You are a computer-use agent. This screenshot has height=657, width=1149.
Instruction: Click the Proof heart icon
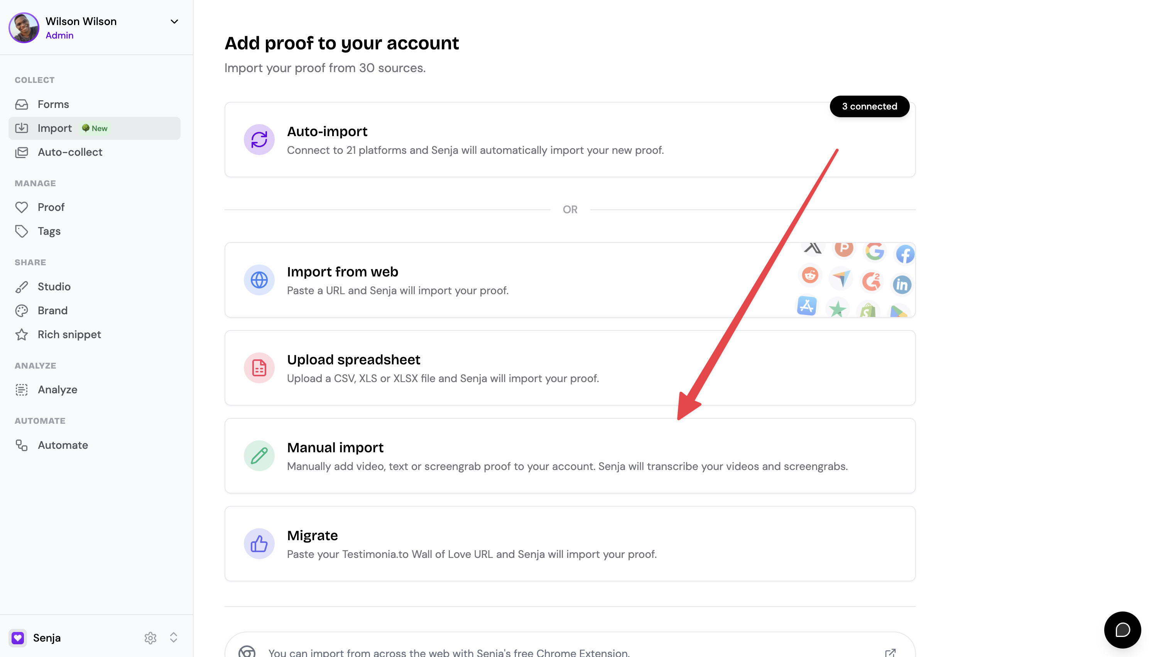(21, 207)
